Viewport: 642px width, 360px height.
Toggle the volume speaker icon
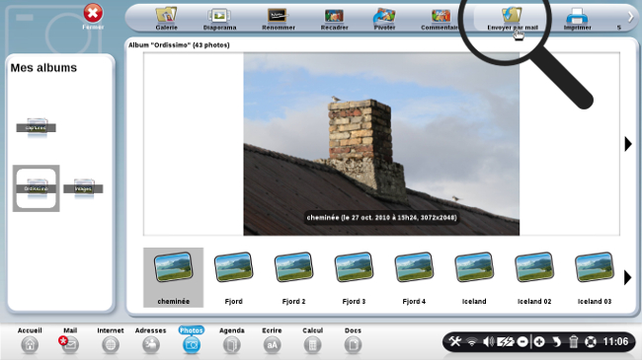(x=488, y=341)
